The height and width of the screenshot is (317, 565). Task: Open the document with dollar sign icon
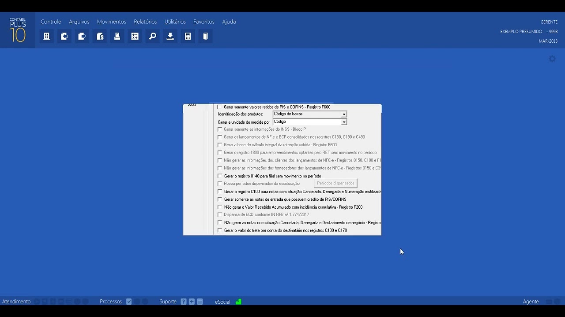100,37
